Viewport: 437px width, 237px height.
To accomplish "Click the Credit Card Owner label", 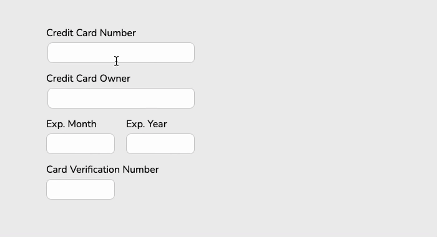I will [89, 79].
